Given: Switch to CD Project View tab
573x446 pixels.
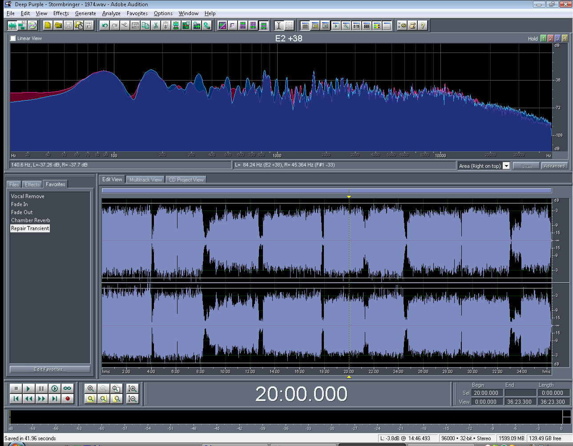Looking at the screenshot, I should 186,180.
